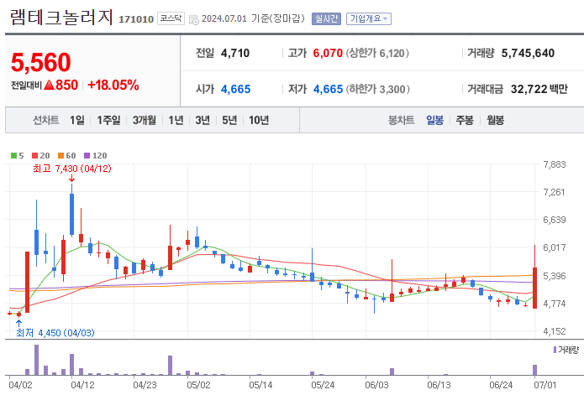Click the 7,883 price axis label
The width and height of the screenshot is (584, 395).
tap(555, 164)
